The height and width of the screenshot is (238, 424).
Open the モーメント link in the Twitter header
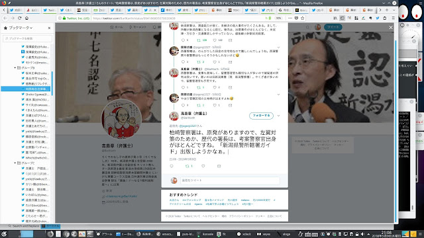click(138, 27)
